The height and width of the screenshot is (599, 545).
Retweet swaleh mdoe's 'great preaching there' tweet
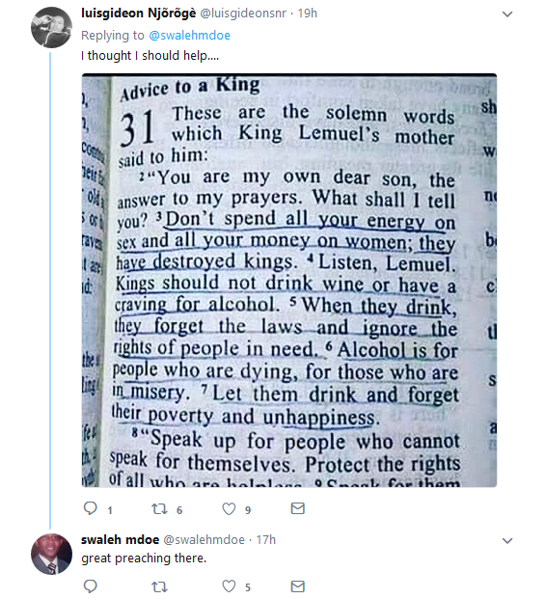pos(159,586)
